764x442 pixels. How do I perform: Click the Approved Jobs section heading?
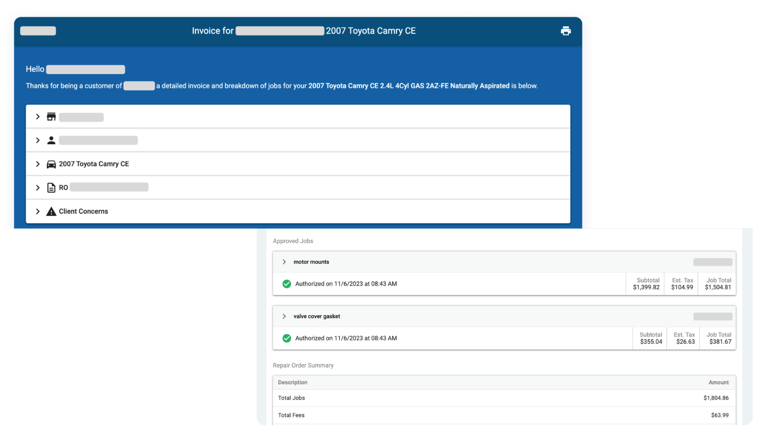[x=293, y=241]
